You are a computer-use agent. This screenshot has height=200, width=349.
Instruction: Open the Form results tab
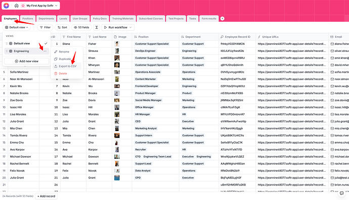pos(209,19)
